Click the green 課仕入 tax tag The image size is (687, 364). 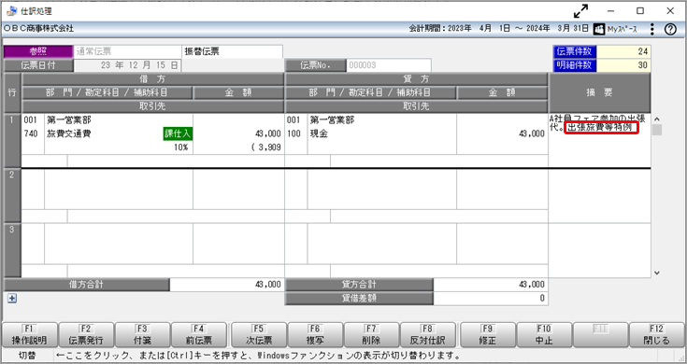[178, 133]
